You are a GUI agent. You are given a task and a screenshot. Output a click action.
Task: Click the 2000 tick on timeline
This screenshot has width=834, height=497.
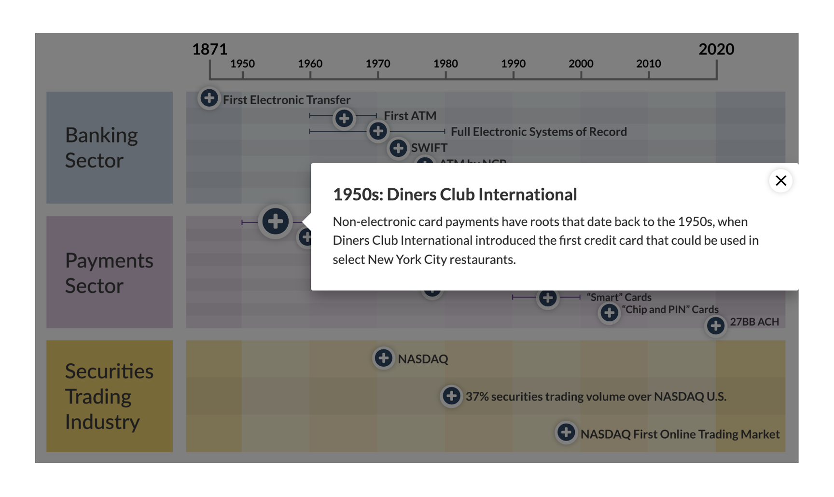tap(581, 64)
